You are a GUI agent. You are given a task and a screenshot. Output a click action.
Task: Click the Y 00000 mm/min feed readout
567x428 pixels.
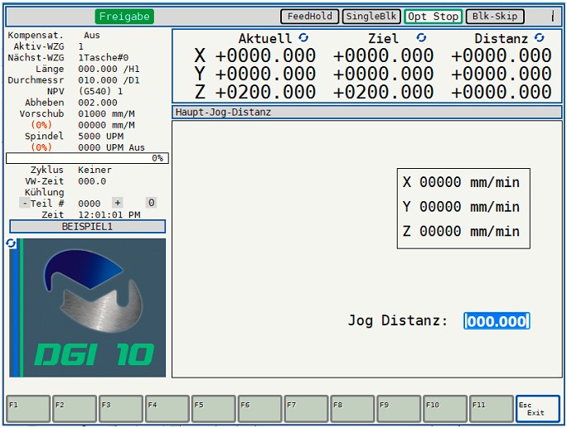pyautogui.click(x=461, y=207)
